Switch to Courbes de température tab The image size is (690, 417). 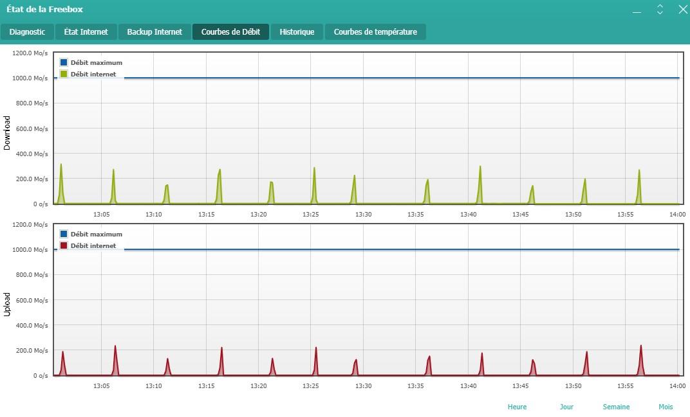click(x=375, y=32)
